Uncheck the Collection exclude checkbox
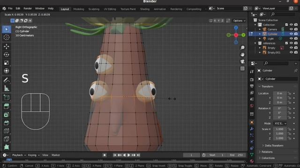Screen dimensions: 300x168 tap(286, 25)
